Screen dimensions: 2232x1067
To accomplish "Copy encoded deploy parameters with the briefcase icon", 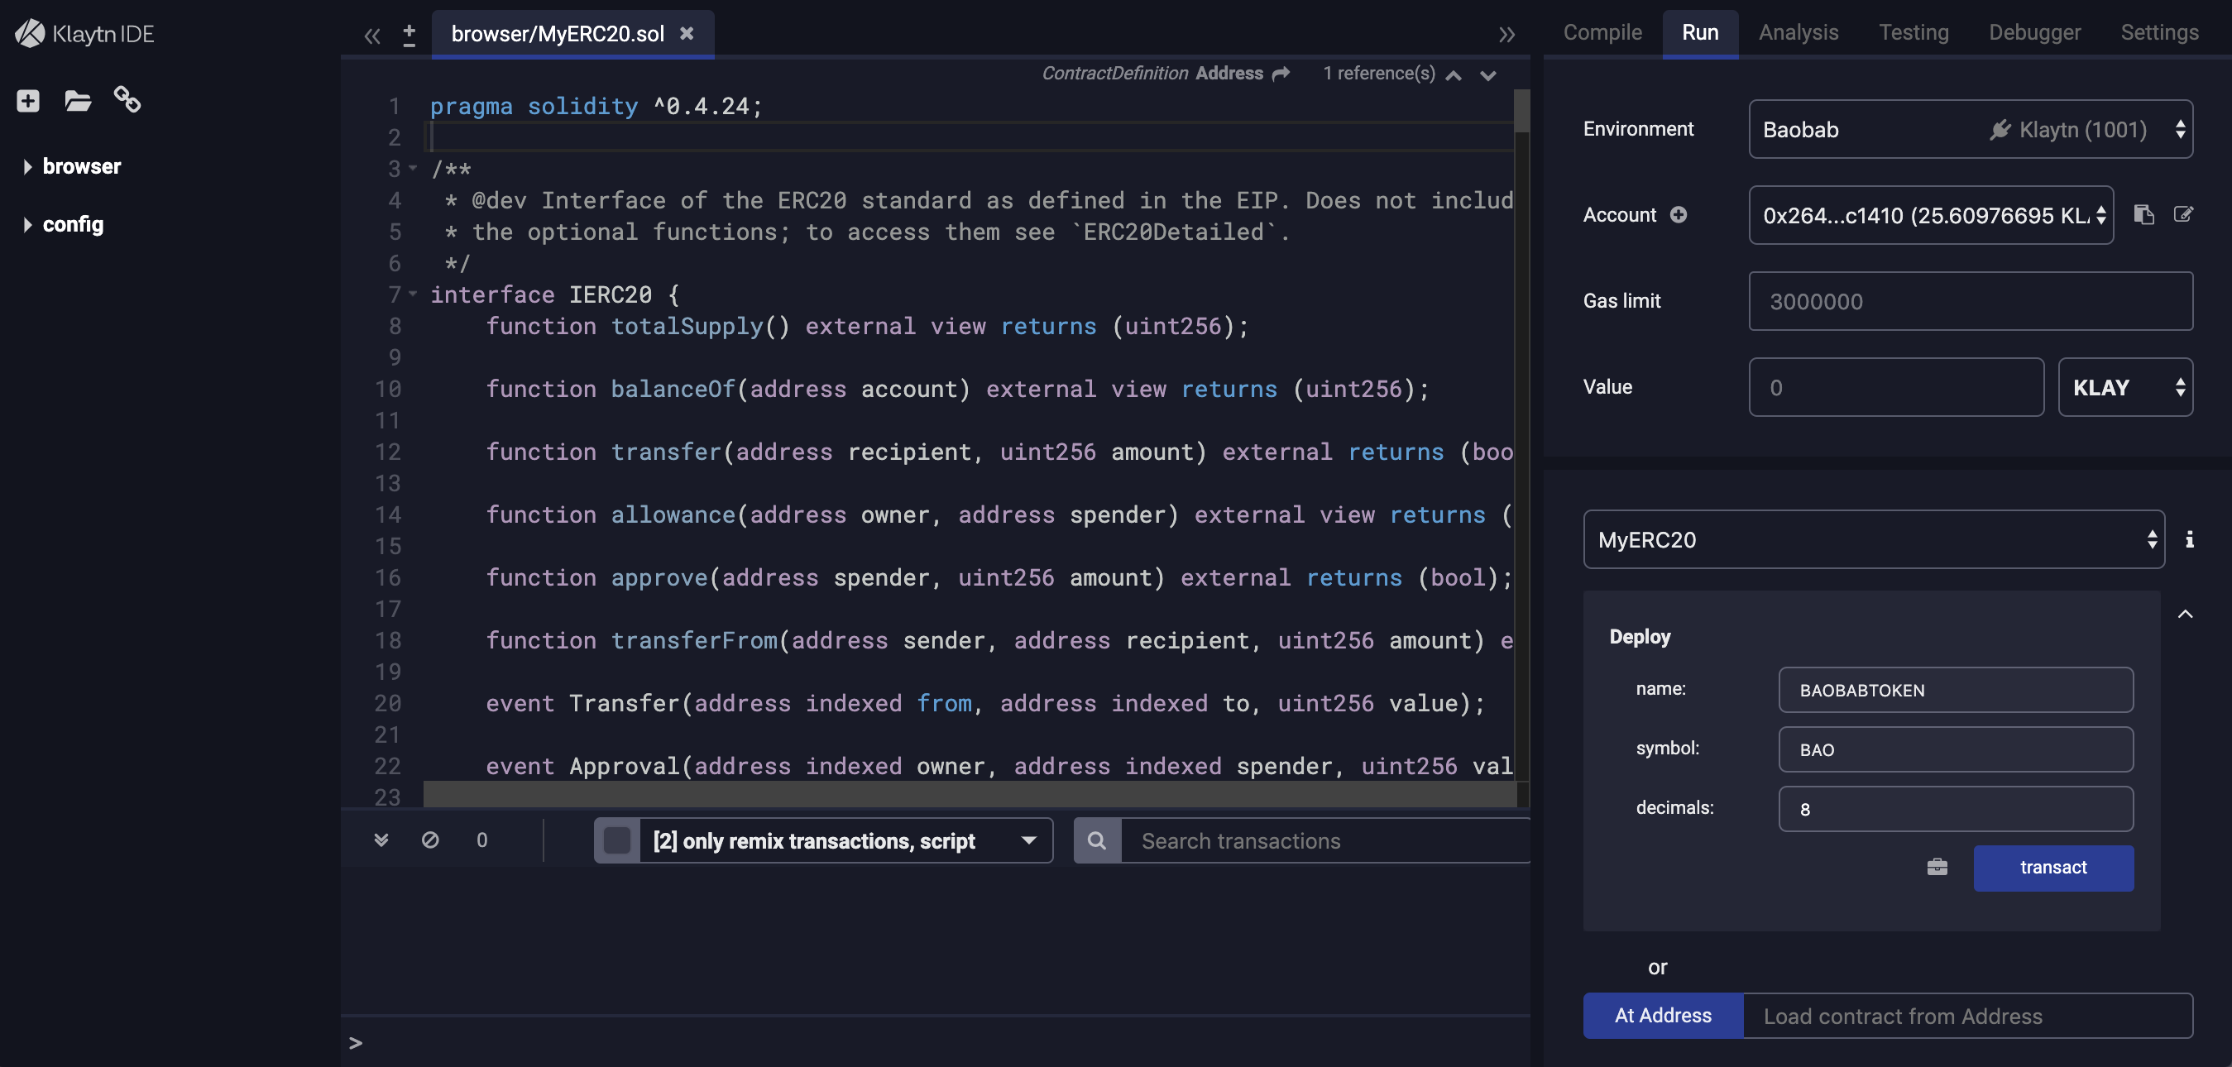I will pos(1937,867).
